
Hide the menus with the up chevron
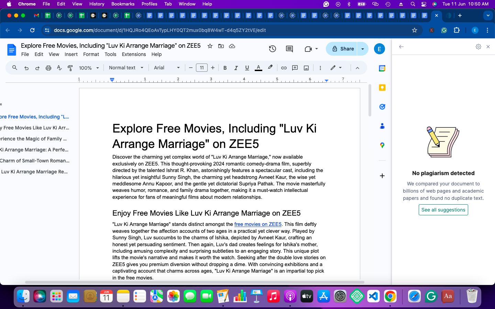click(357, 68)
